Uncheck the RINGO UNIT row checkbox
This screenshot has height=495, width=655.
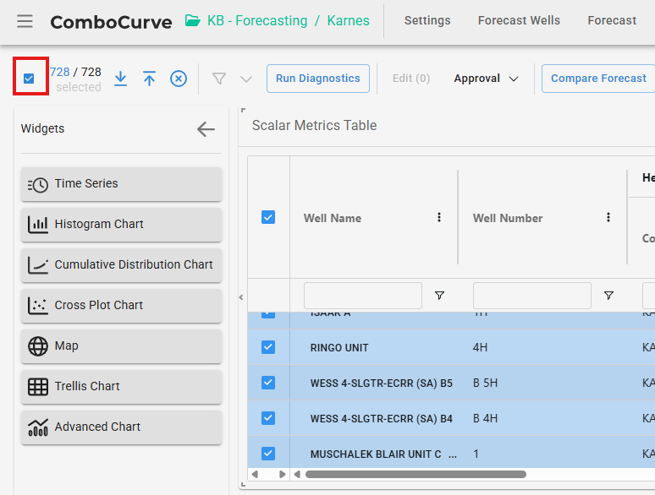(268, 347)
